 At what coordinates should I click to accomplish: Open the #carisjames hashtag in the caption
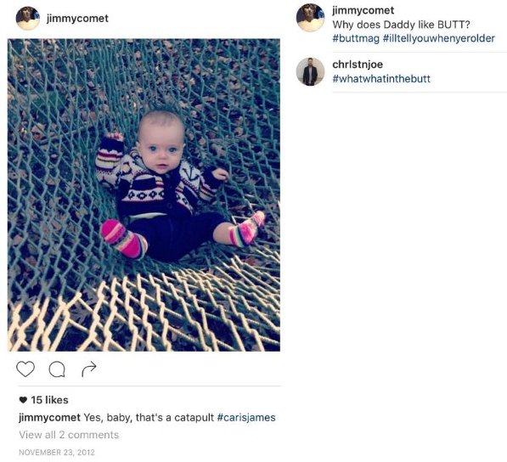(x=246, y=417)
